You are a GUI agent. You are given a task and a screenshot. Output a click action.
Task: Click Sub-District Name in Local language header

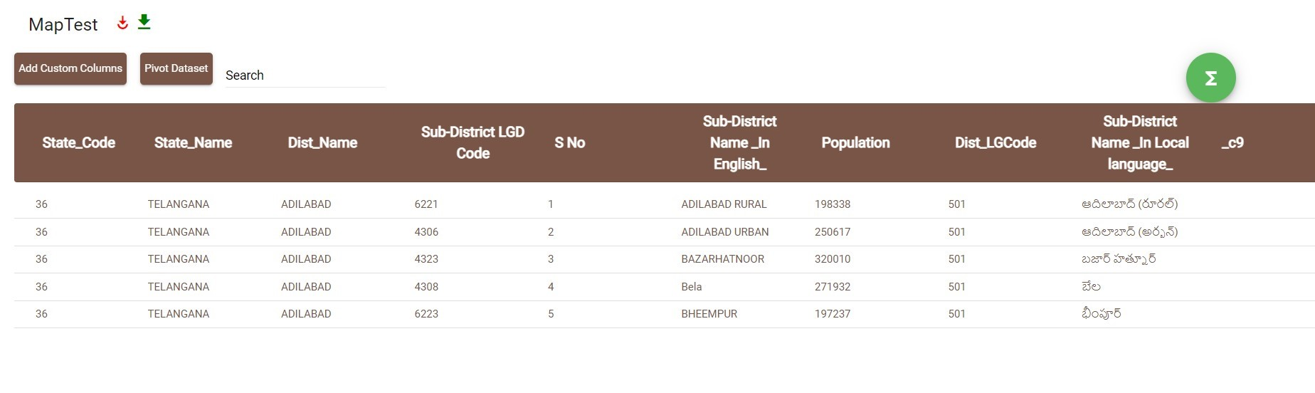pos(1139,142)
